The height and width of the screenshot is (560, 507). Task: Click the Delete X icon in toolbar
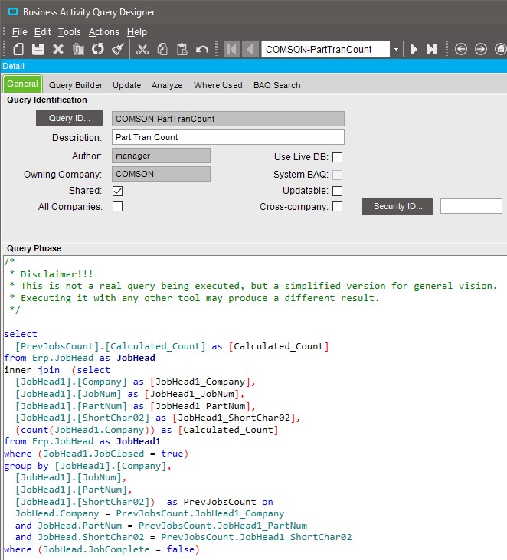pos(58,49)
